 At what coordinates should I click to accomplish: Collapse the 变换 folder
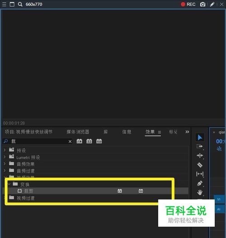pos(9,184)
